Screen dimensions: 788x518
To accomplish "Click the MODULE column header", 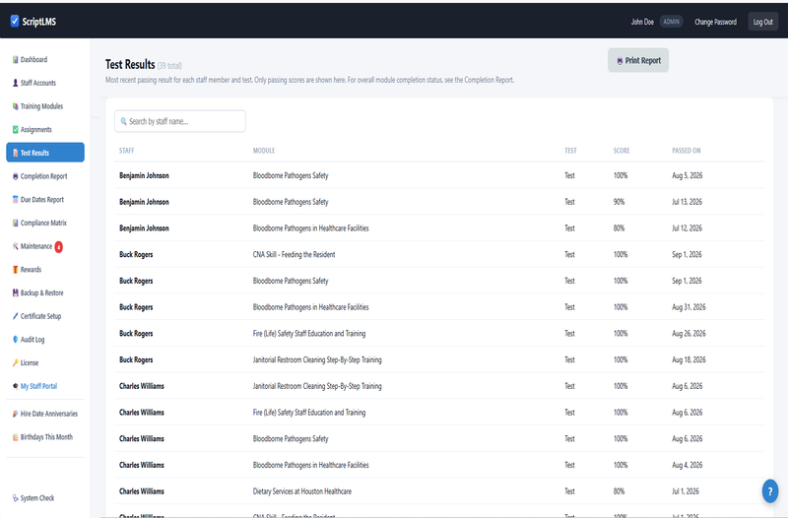I will pyautogui.click(x=264, y=151).
